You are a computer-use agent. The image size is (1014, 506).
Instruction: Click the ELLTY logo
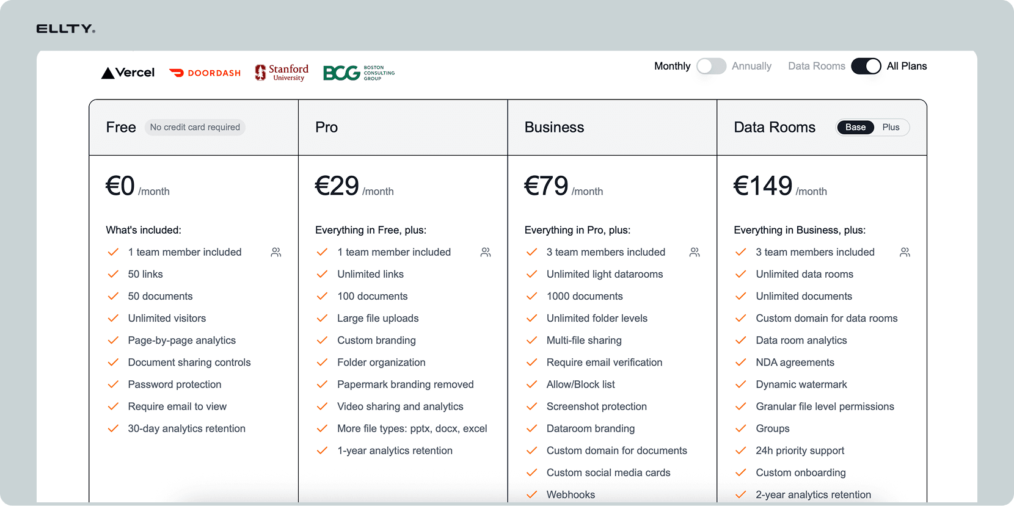66,29
